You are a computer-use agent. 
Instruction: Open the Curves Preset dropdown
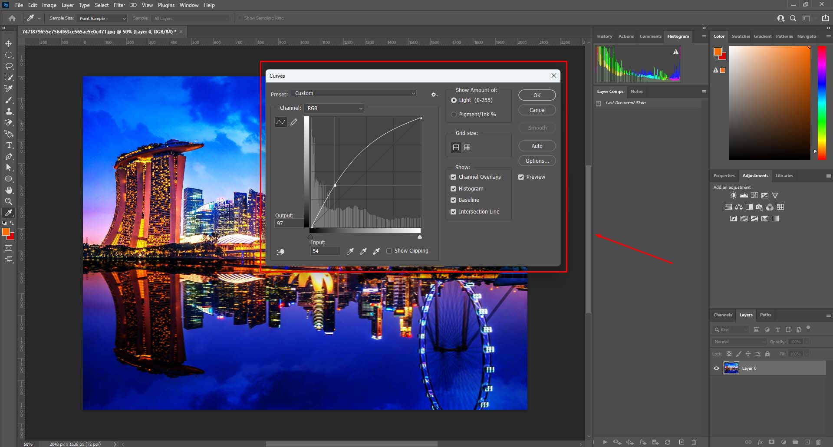[353, 93]
